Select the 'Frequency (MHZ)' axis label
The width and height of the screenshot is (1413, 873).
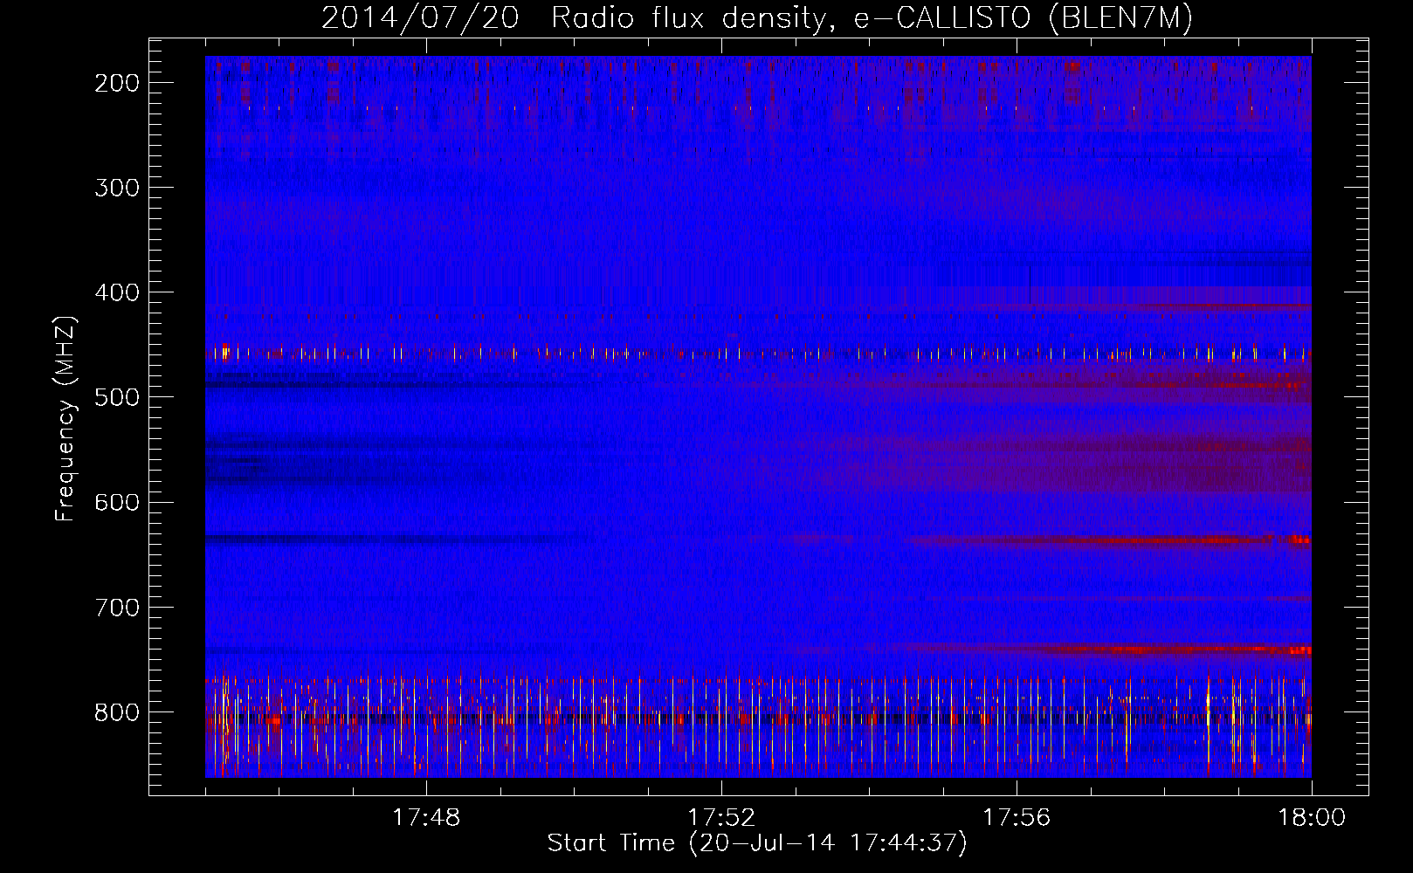65,418
